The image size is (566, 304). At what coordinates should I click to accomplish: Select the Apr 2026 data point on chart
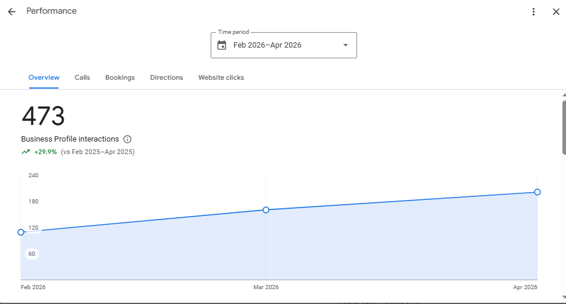click(x=537, y=192)
